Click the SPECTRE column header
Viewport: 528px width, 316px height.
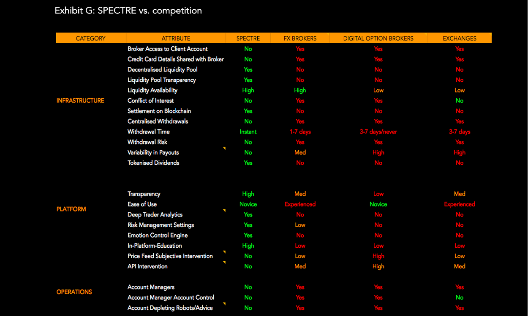tap(248, 38)
